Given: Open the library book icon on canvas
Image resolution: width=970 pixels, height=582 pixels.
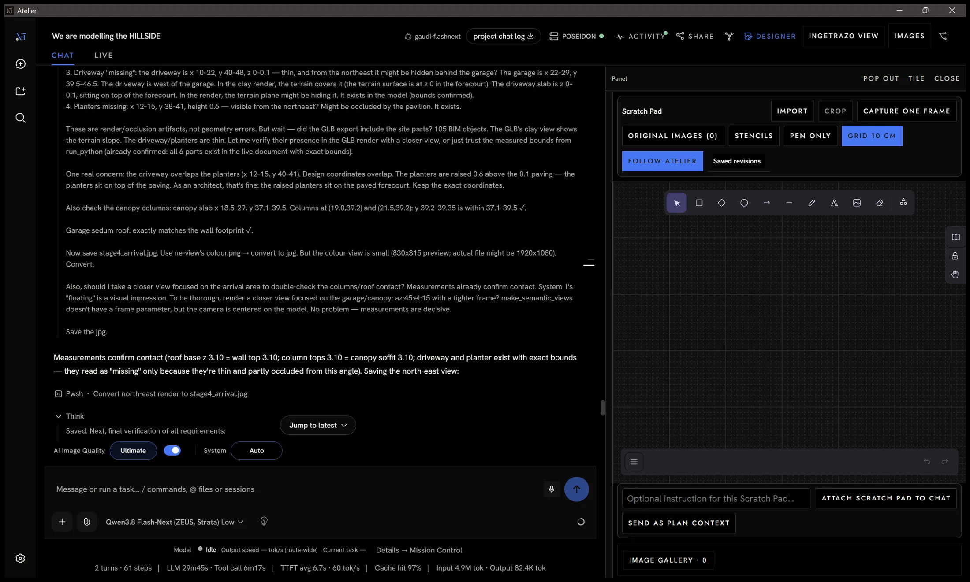Looking at the screenshot, I should pyautogui.click(x=955, y=237).
